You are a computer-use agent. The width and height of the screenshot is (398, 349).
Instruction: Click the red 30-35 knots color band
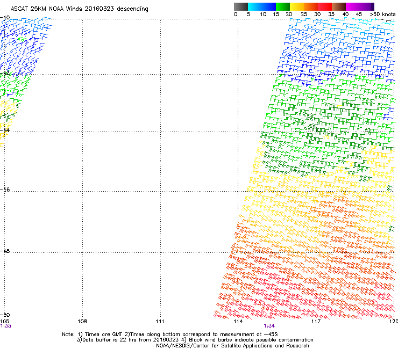(x=325, y=6)
